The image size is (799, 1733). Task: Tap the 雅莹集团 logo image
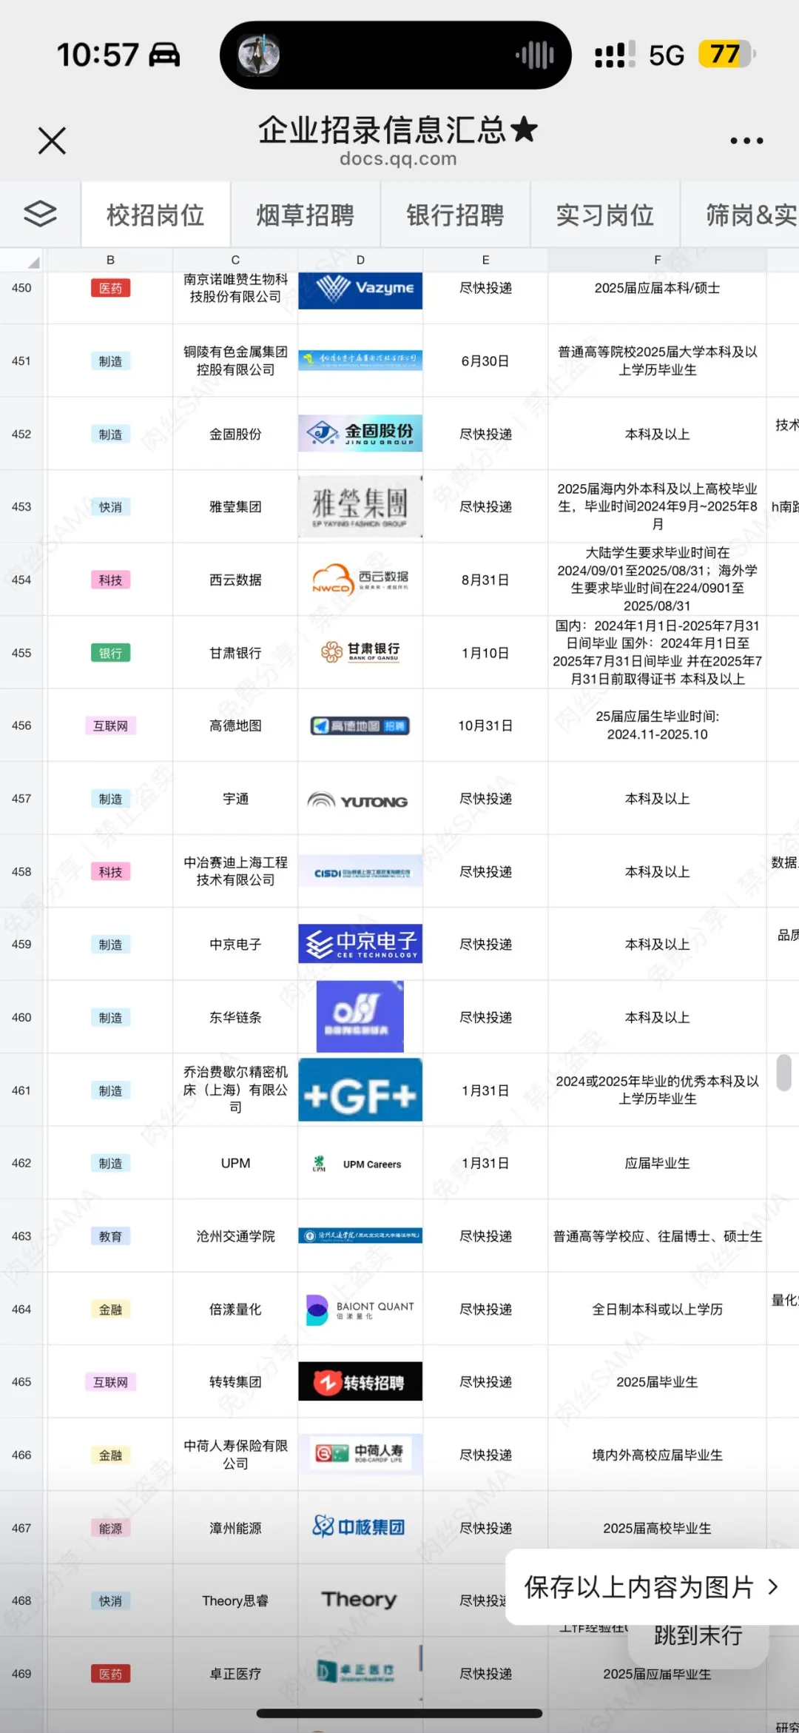tap(360, 506)
